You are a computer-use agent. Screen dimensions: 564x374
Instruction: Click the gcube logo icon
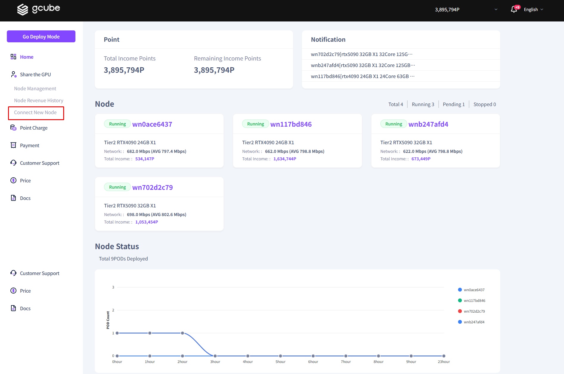tap(23, 10)
